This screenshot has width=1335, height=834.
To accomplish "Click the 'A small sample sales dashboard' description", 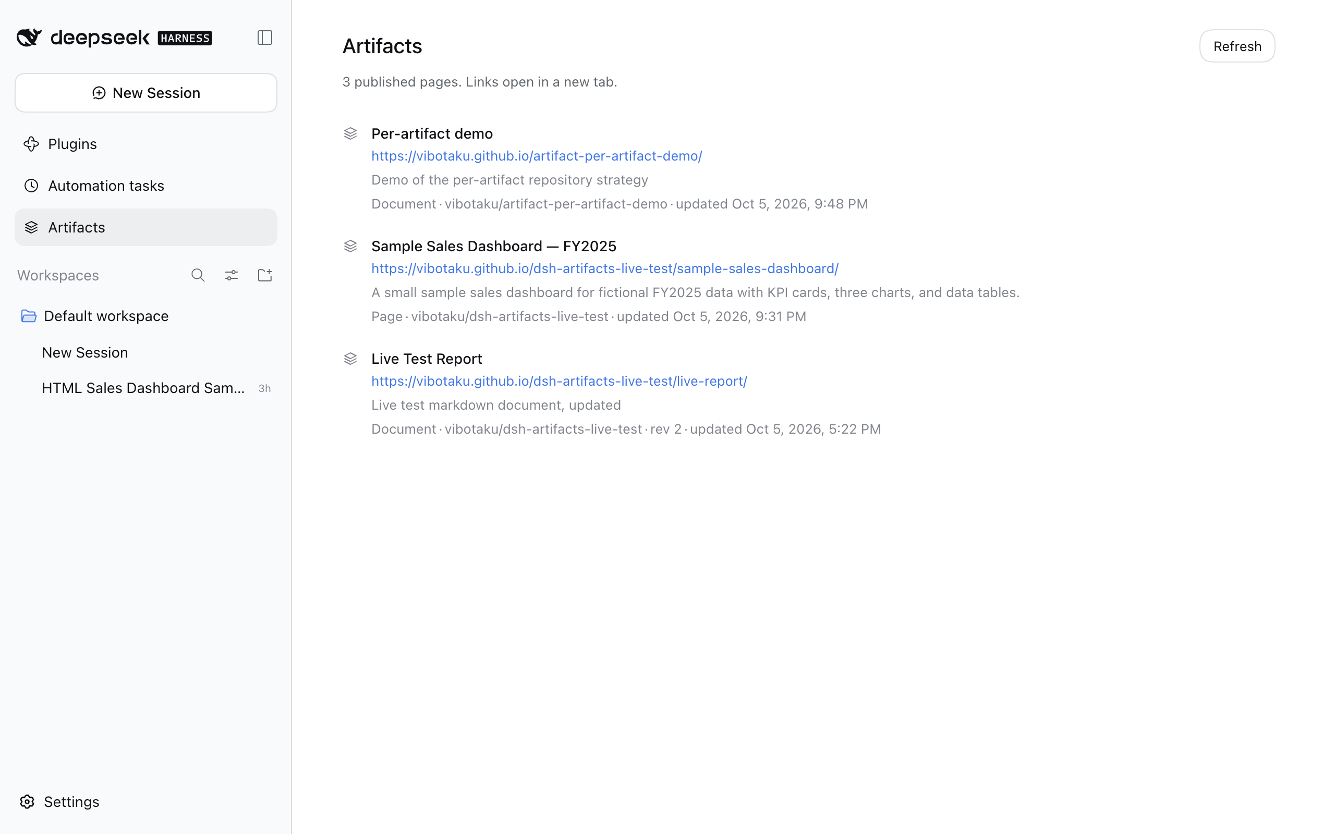I will click(x=695, y=292).
